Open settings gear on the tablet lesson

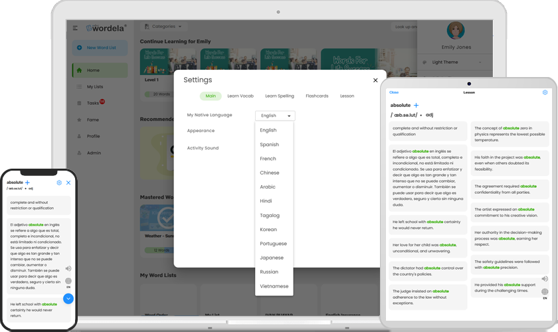tap(545, 92)
